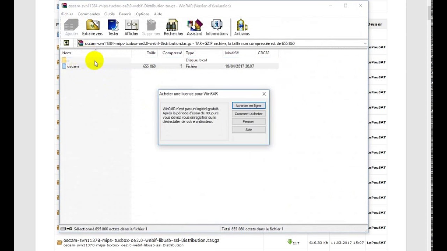Image resolution: width=447 pixels, height=251 pixels.
Task: Minimize the WinRAR window
Action: point(330,6)
